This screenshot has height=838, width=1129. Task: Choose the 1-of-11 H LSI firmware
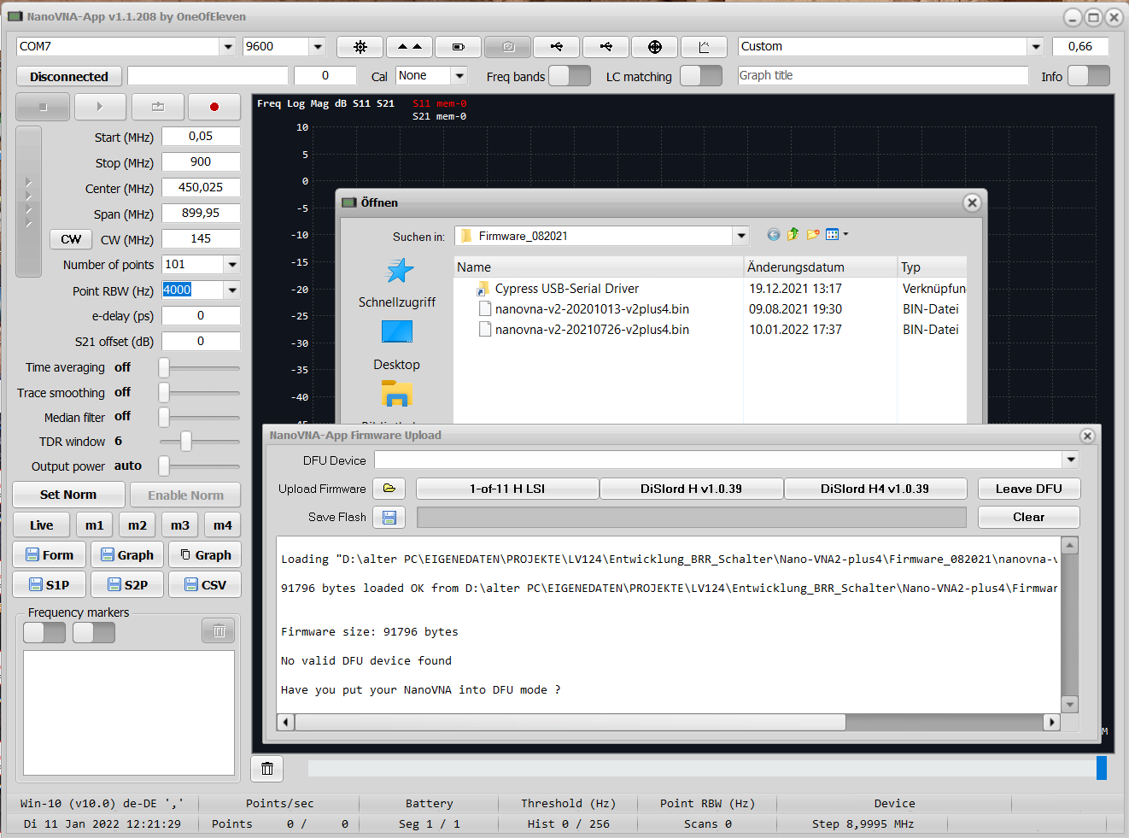pyautogui.click(x=507, y=489)
